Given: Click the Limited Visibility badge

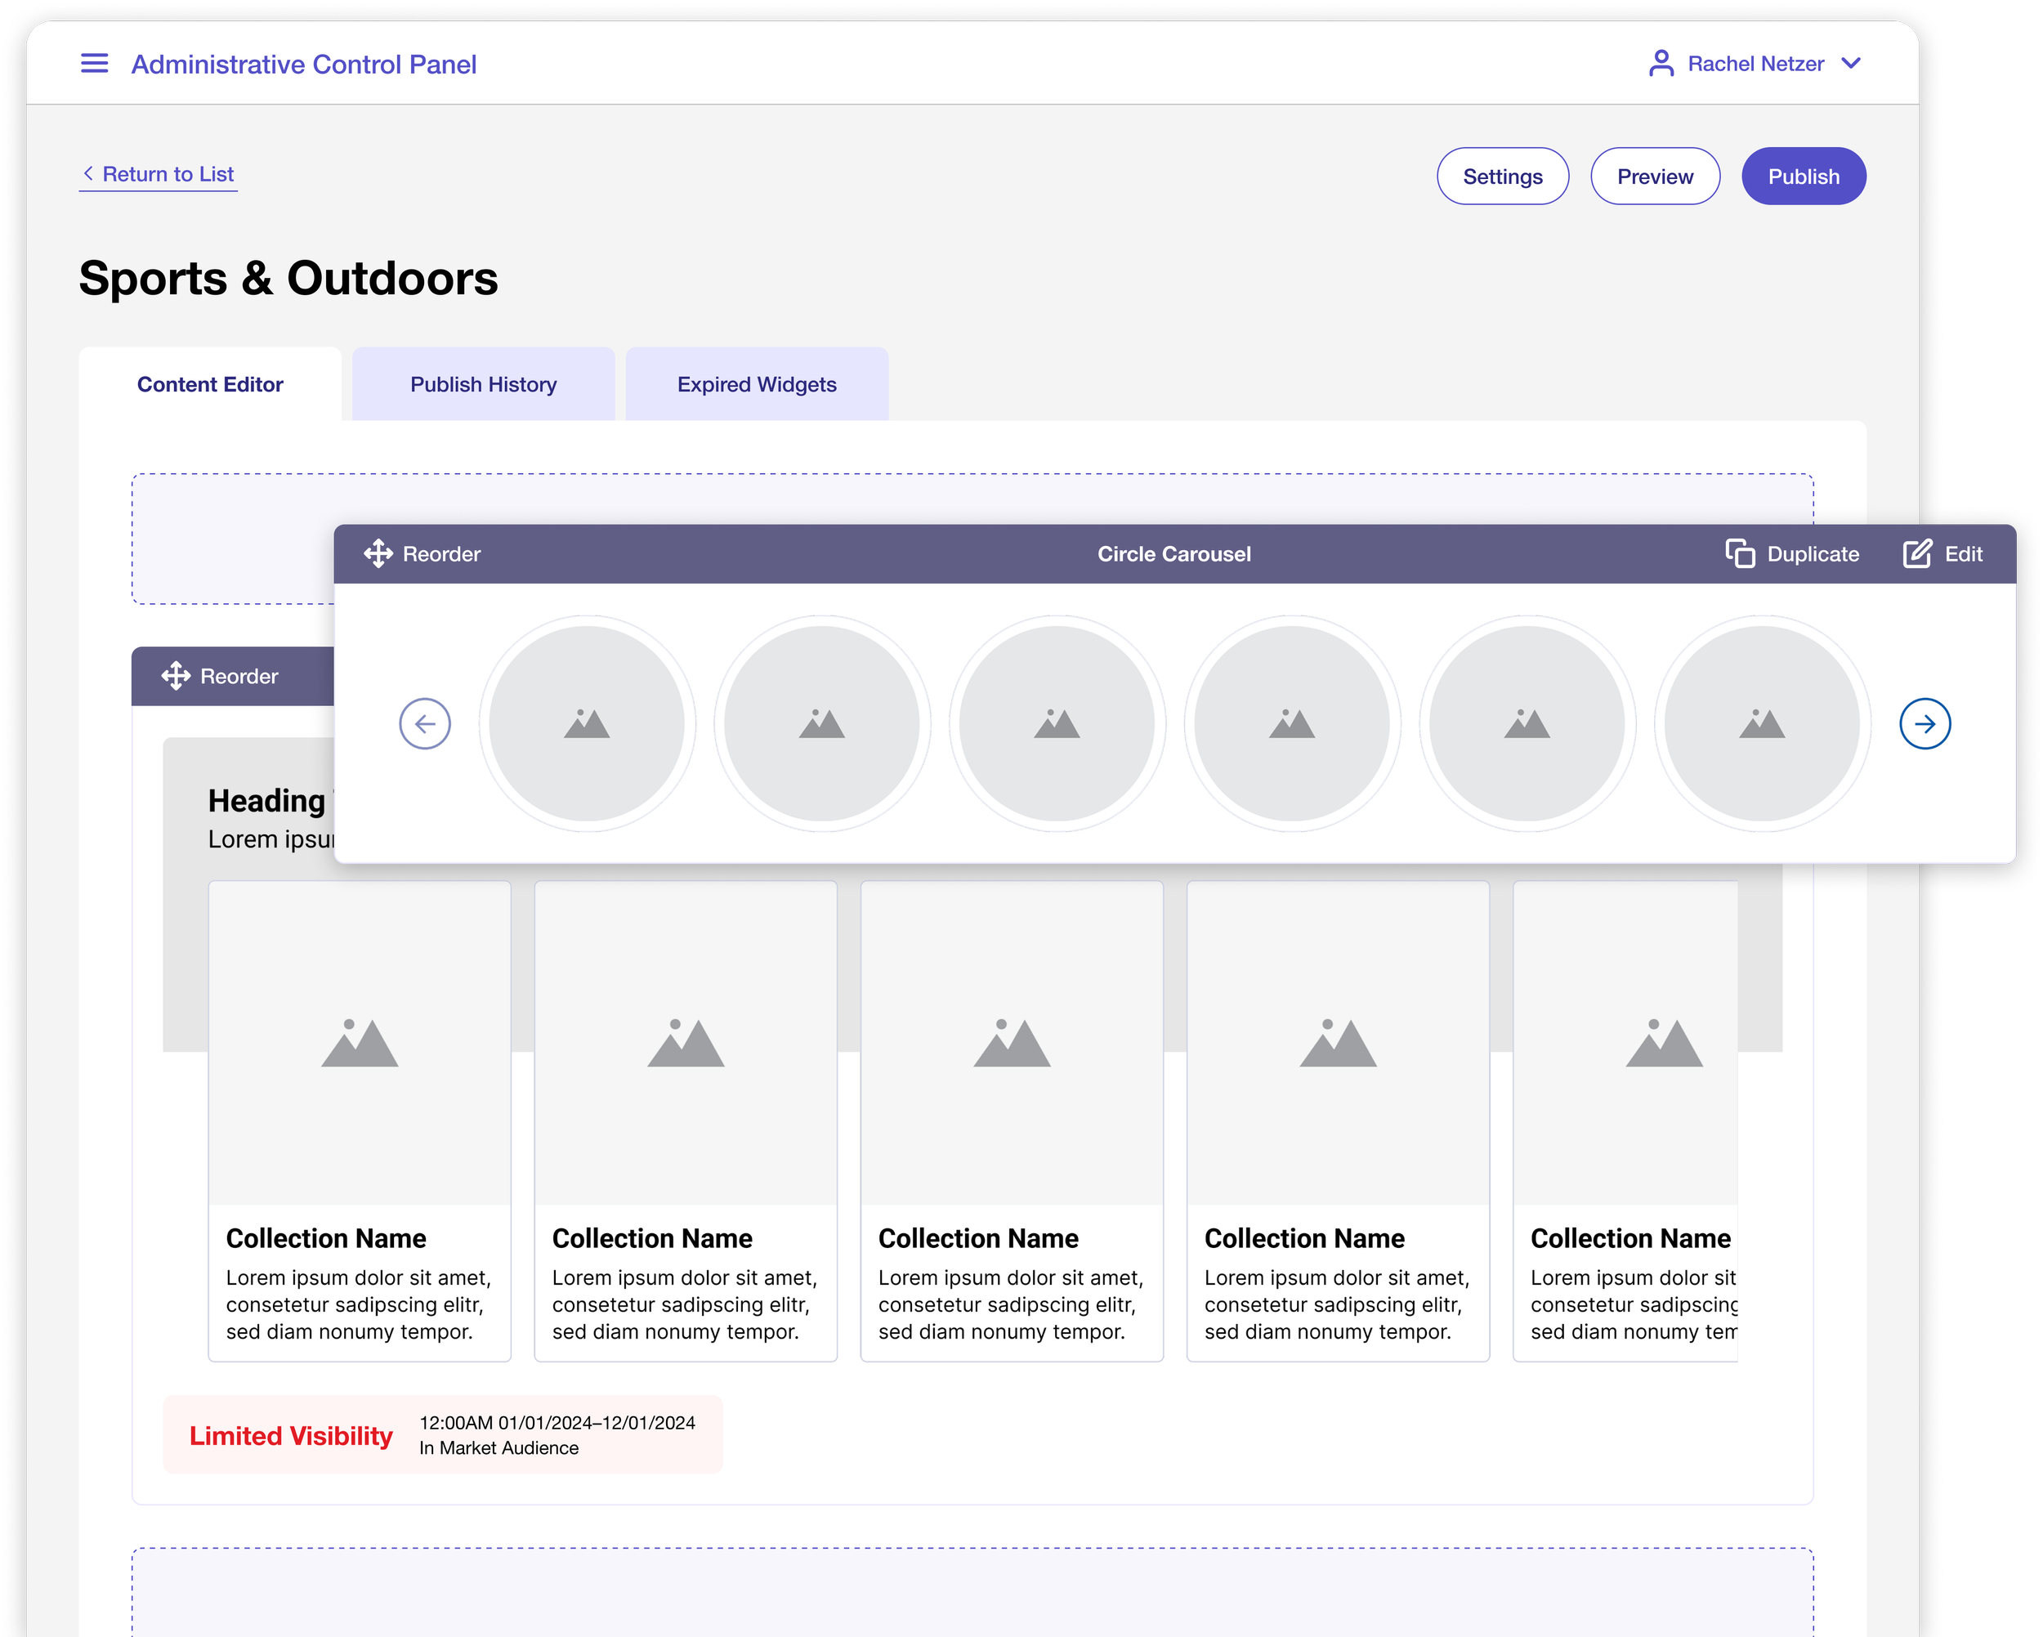Looking at the screenshot, I should 291,1435.
